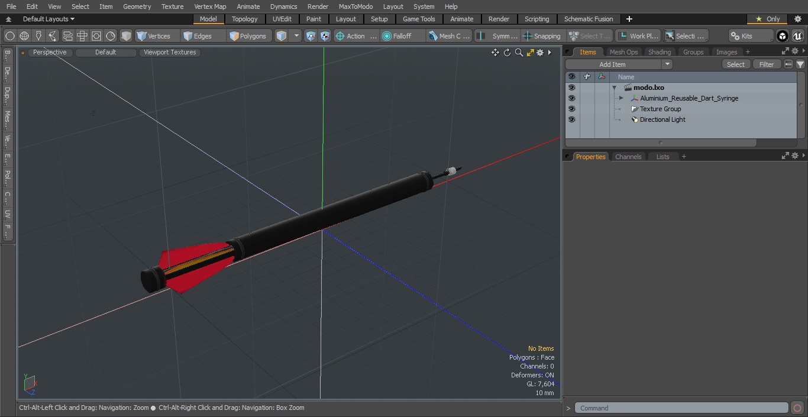Click the Items panel expand arrows icon
Image resolution: width=808 pixels, height=417 pixels.
(x=786, y=51)
